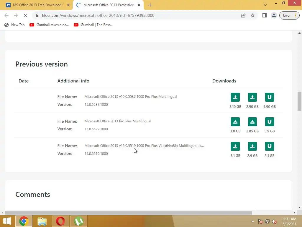Show hidden system tray icons
The width and height of the screenshot is (302, 227).
pos(253,221)
